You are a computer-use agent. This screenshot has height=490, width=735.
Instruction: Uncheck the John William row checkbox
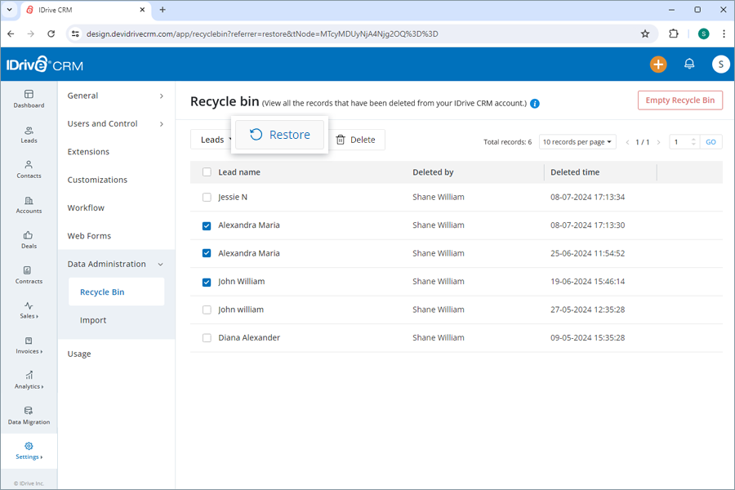(x=207, y=281)
